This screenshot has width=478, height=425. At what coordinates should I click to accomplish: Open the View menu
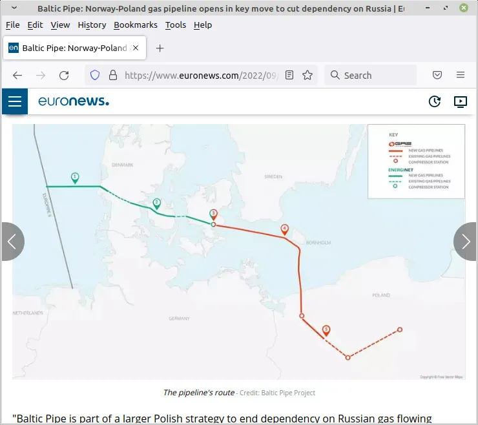[x=60, y=25]
